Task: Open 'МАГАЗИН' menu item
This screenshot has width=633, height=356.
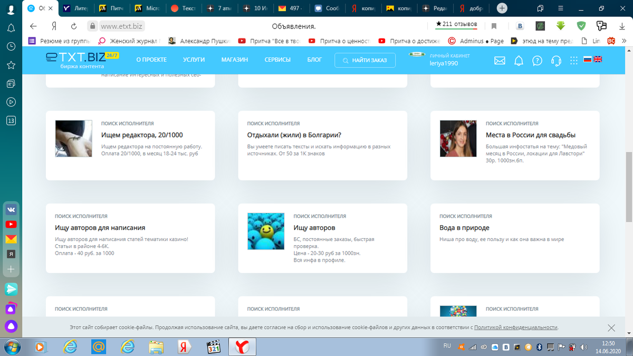Action: point(235,60)
